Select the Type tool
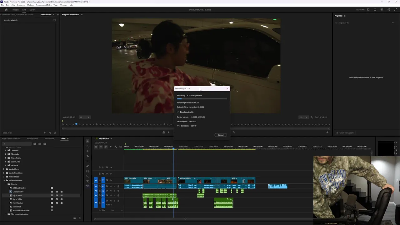Screen dimensions: 400x225 click(87, 181)
